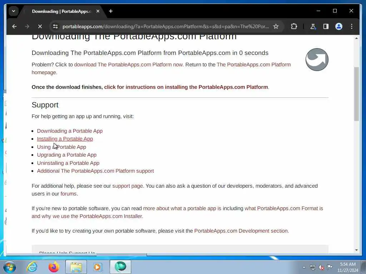Screen dimensions: 366x274
Task: View site information icon in address bar
Action: point(55,26)
